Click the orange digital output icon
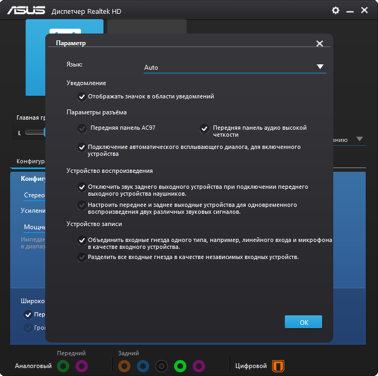 [x=278, y=366]
